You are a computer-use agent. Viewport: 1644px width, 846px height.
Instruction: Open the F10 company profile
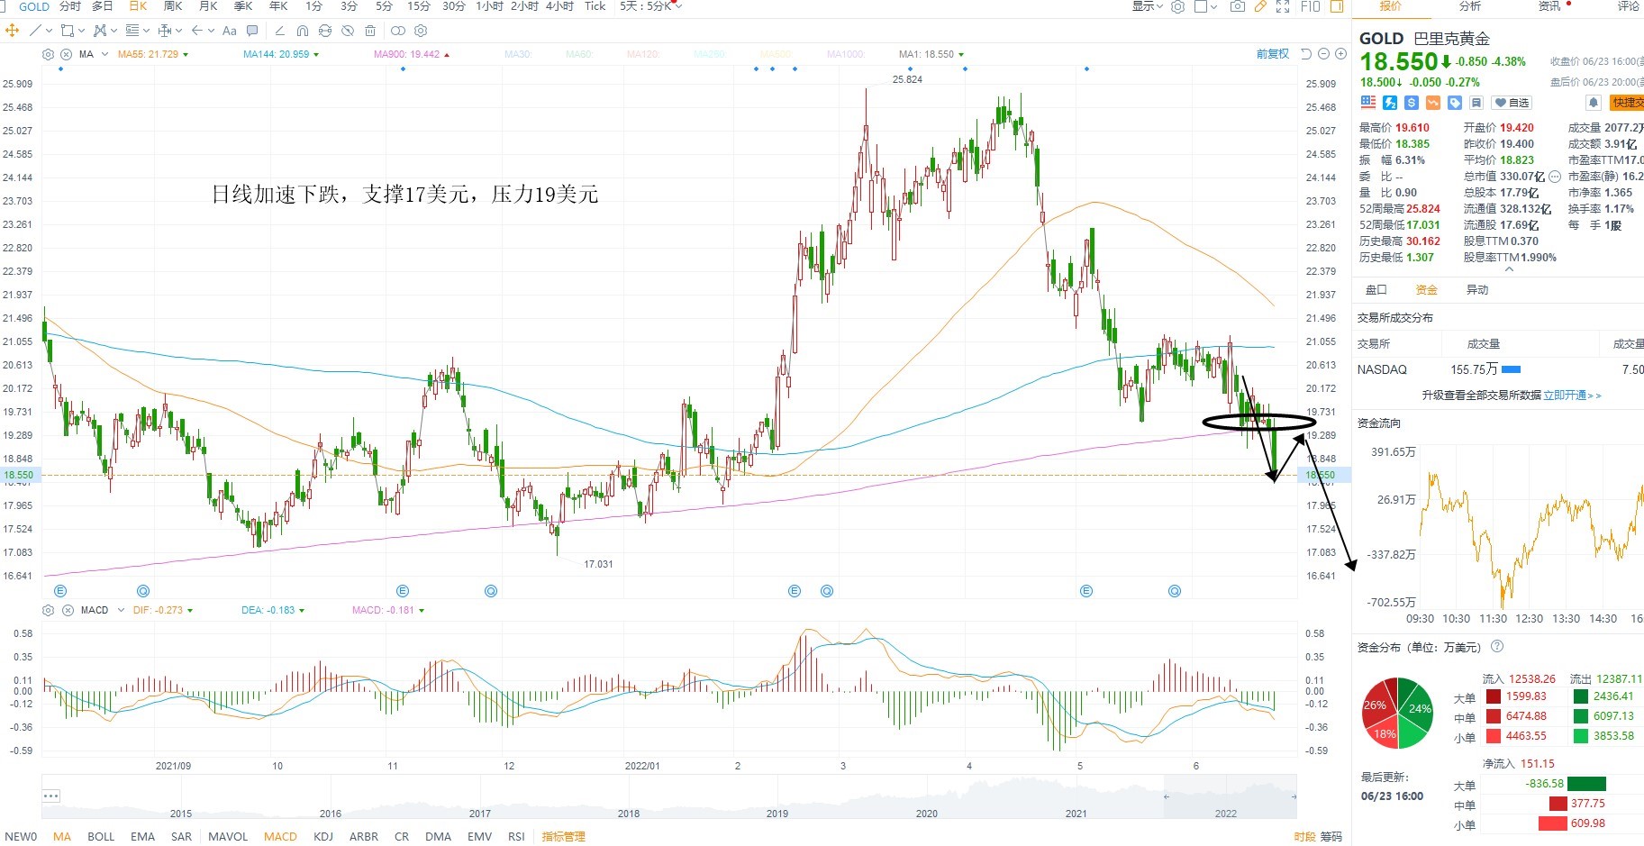point(1310,6)
